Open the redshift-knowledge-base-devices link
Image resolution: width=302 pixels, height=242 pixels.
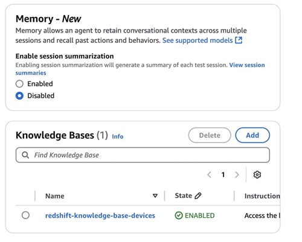coord(100,215)
